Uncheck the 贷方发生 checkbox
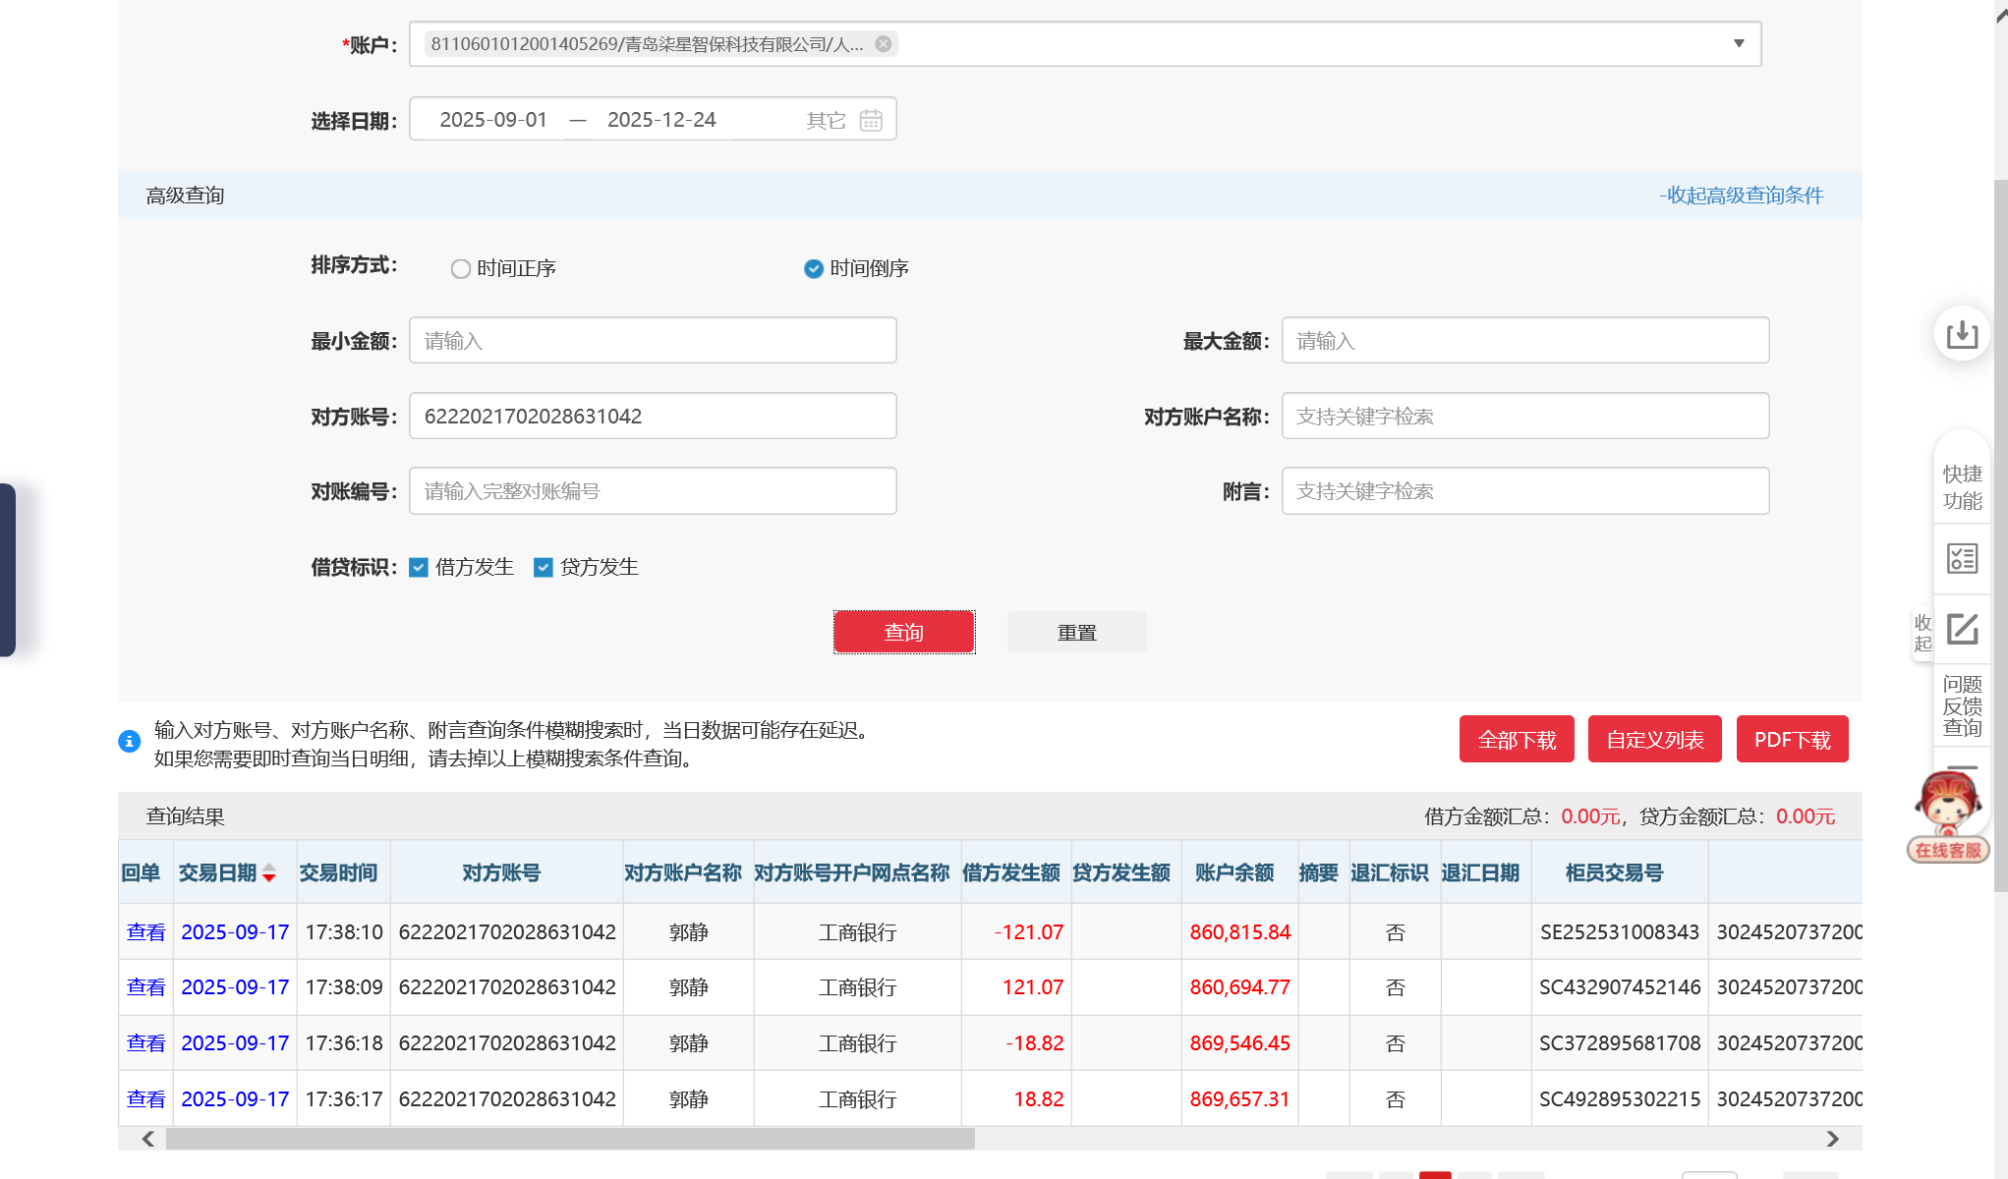 [x=544, y=568]
